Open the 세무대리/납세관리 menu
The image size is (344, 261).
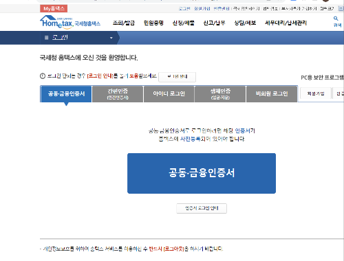point(286,23)
